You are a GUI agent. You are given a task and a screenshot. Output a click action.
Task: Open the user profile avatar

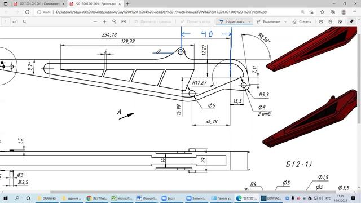pos(344,12)
